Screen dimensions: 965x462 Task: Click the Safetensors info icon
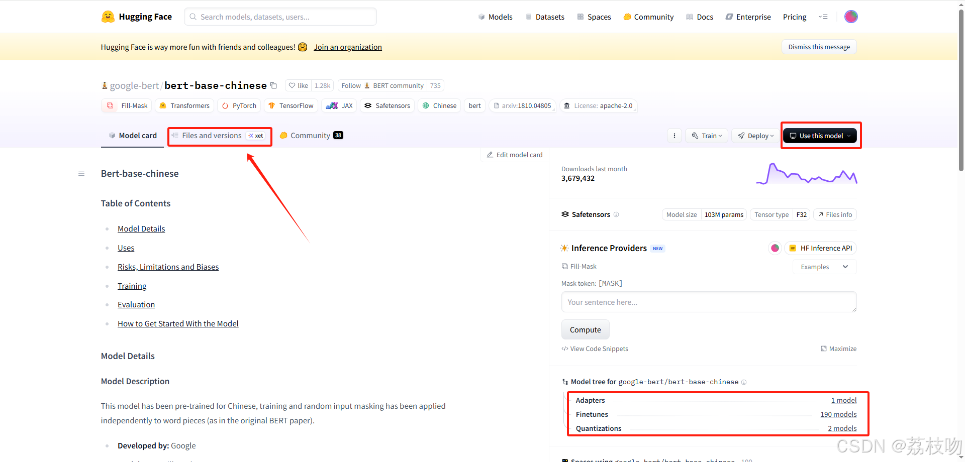coord(616,214)
